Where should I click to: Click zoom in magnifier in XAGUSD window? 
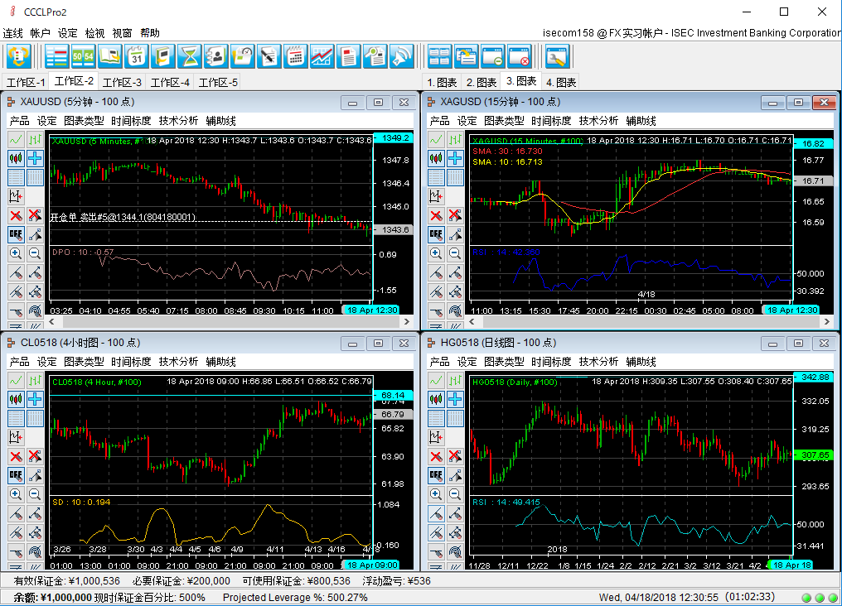[436, 253]
